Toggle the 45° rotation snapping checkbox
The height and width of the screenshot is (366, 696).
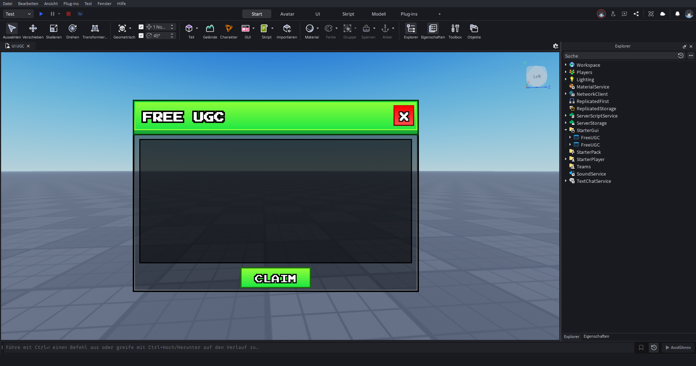[141, 36]
